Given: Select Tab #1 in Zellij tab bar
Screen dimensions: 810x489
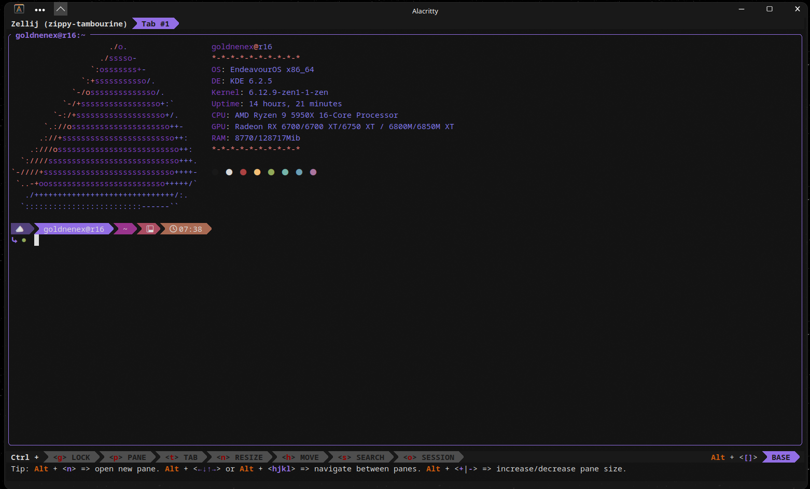Looking at the screenshot, I should (x=155, y=24).
